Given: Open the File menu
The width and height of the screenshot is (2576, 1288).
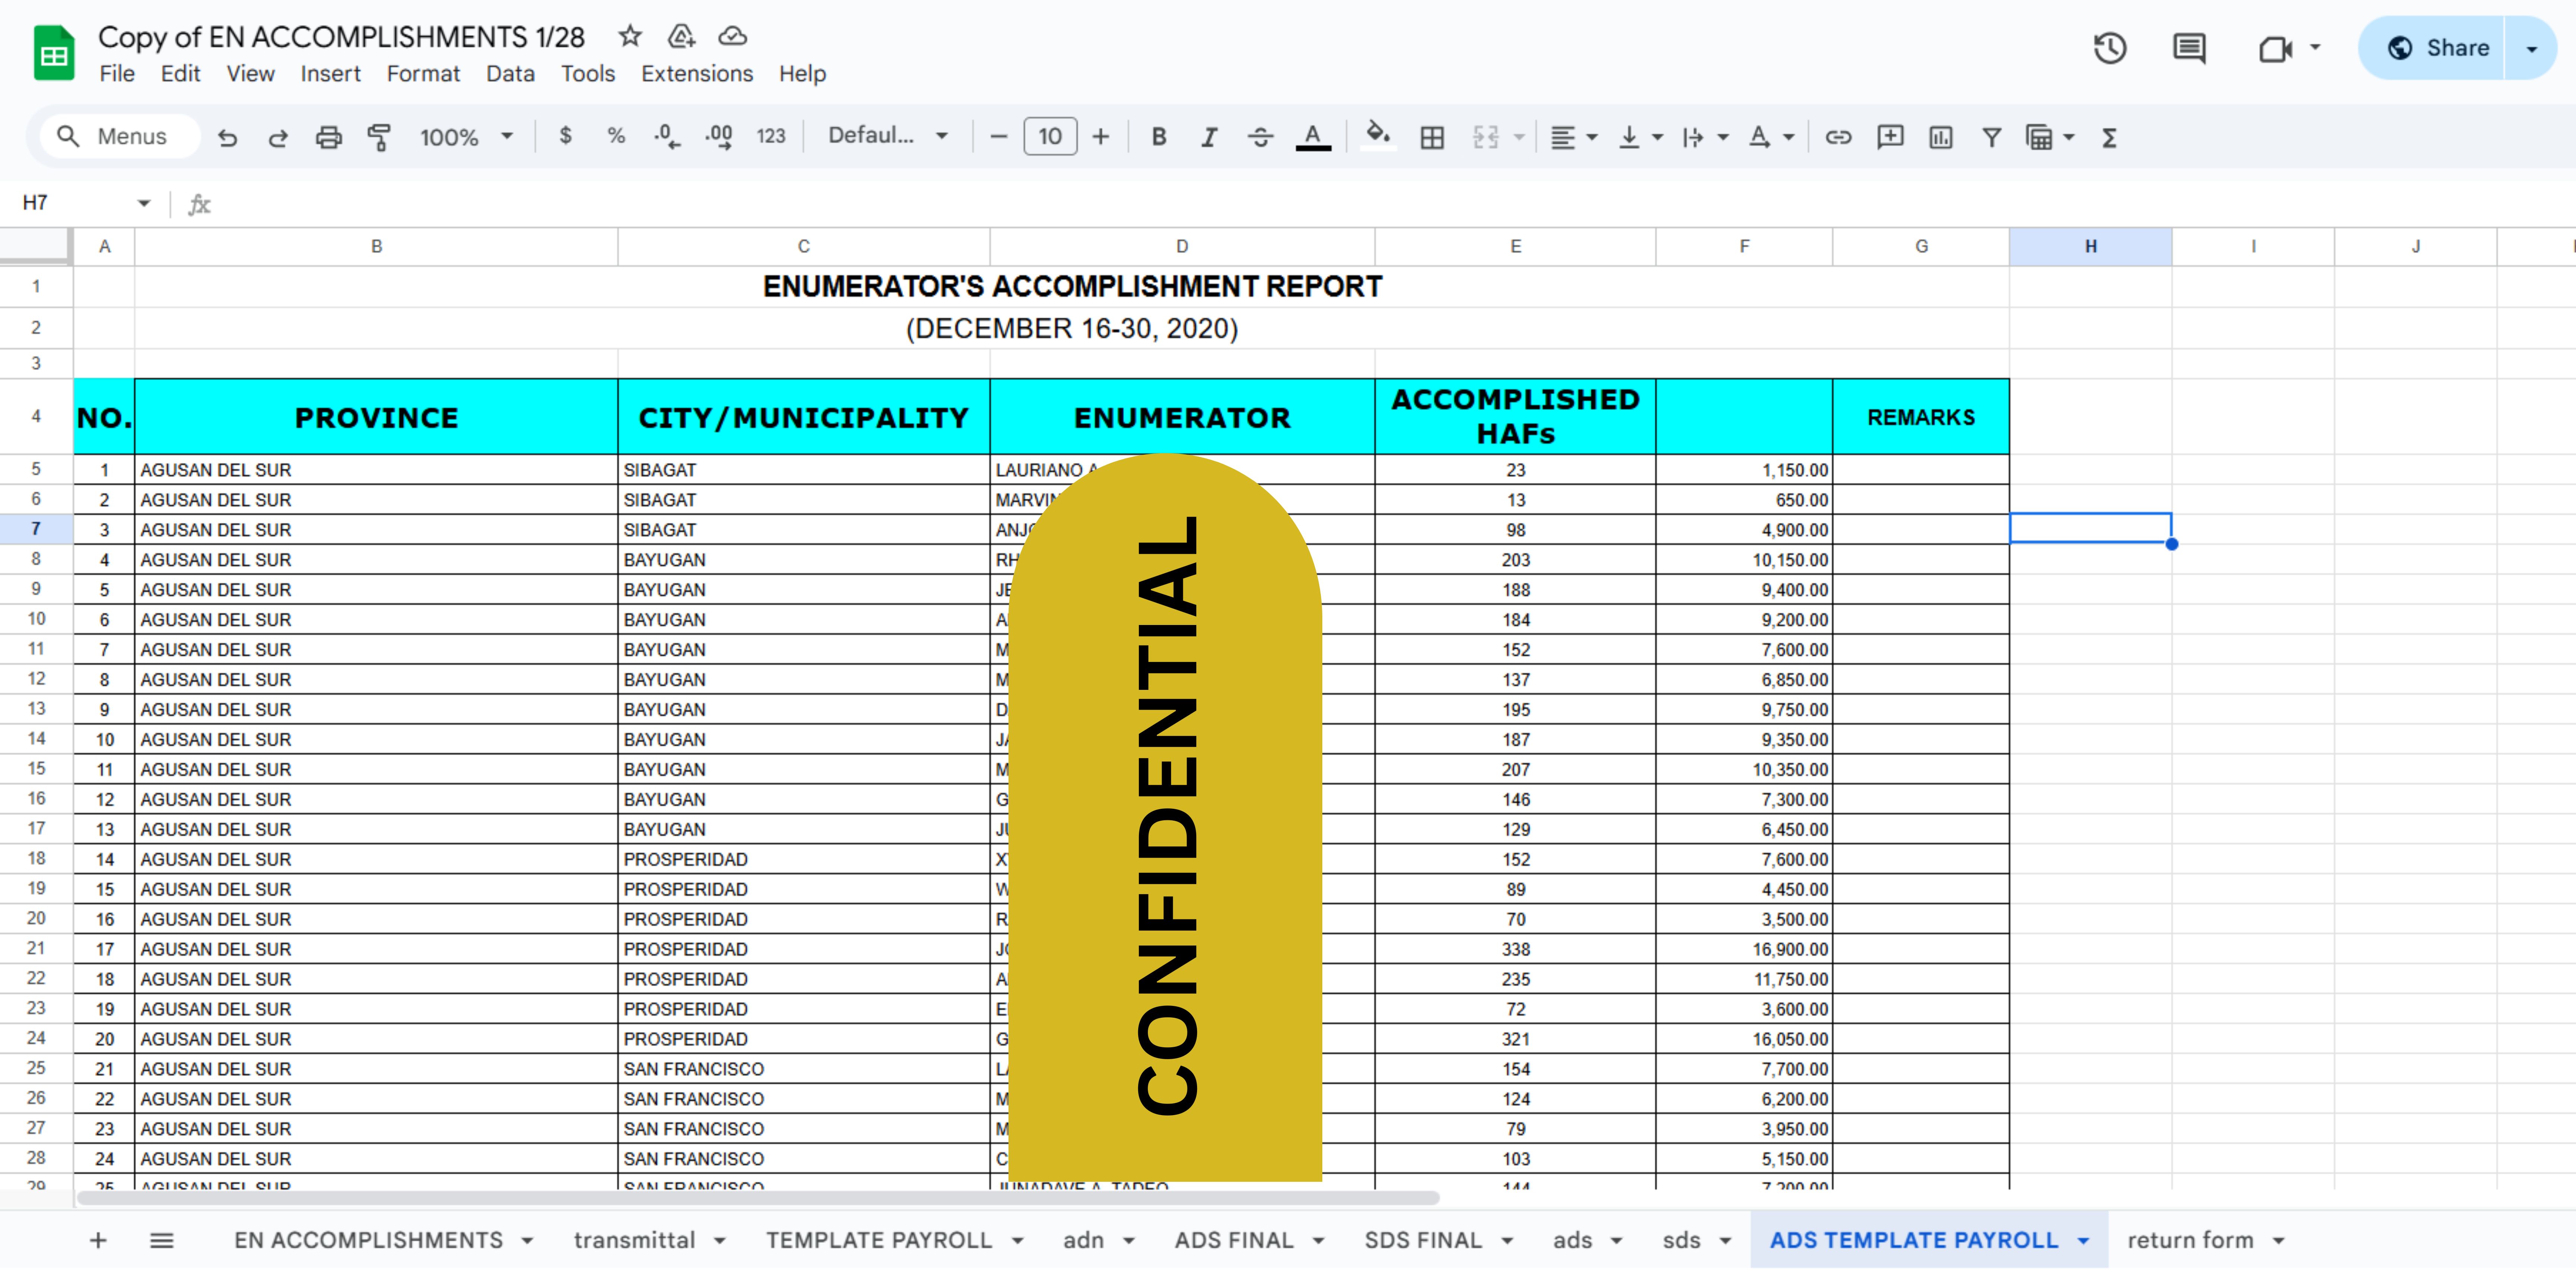Looking at the screenshot, I should pos(117,74).
